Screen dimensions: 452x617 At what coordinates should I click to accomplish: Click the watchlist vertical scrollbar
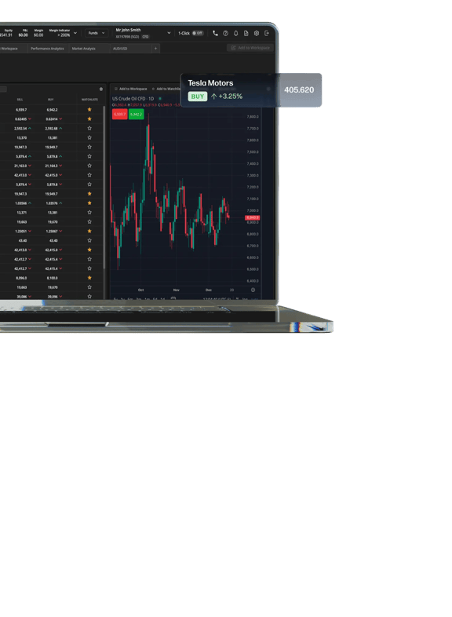tap(104, 187)
